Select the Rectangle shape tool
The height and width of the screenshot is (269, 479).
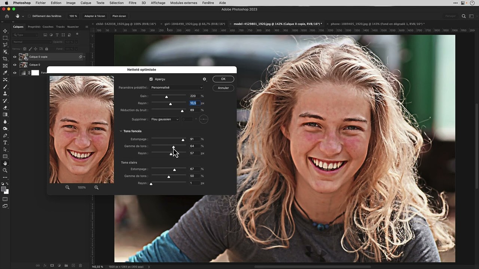click(x=5, y=157)
